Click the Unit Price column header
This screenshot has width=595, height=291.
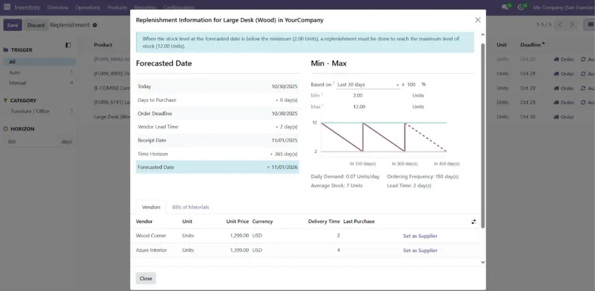pyautogui.click(x=238, y=221)
